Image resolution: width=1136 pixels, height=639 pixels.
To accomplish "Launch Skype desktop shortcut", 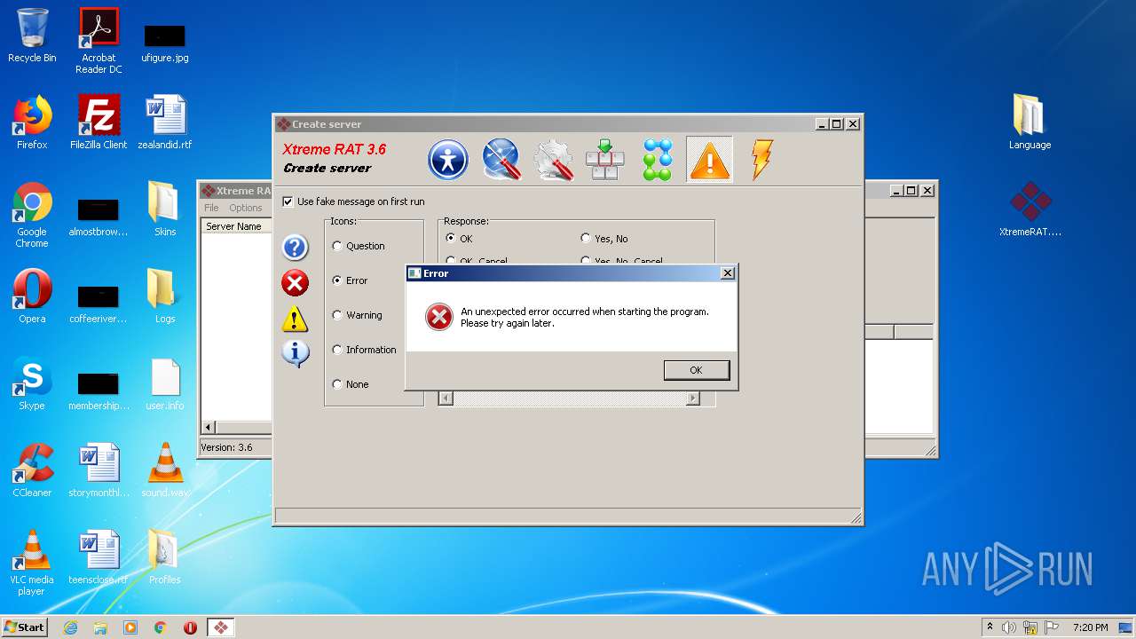I will click(x=32, y=383).
